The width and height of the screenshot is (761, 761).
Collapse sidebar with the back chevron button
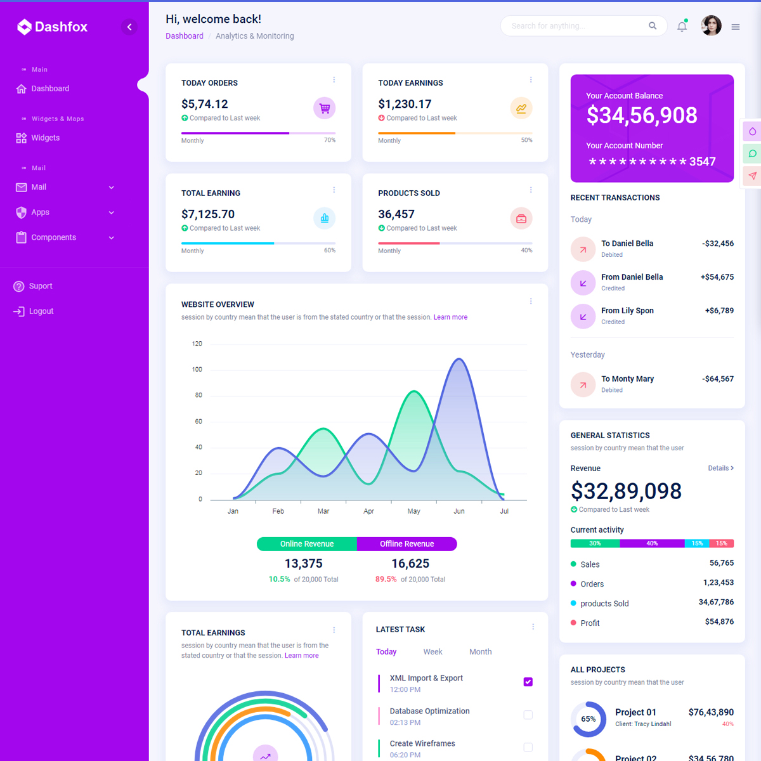[x=129, y=27]
